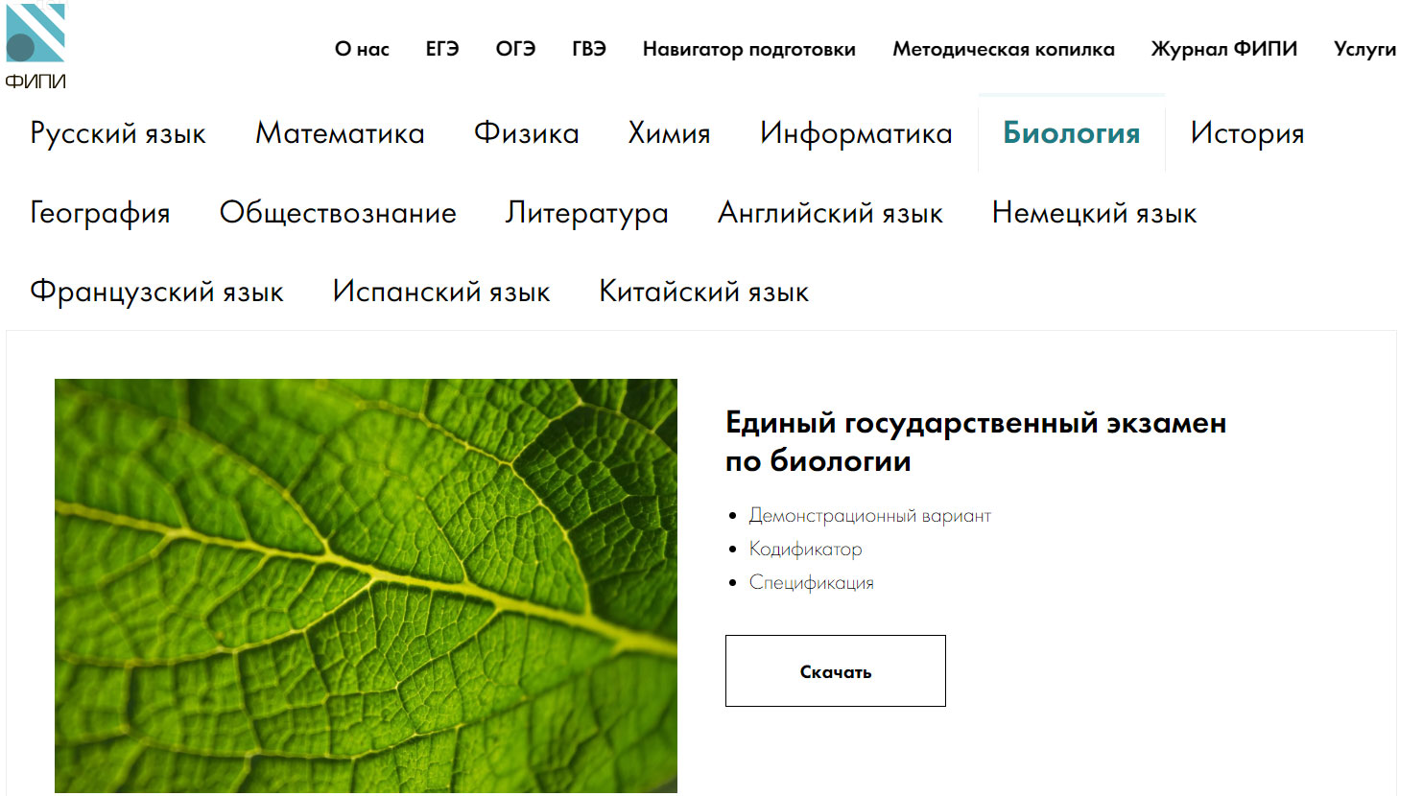1423x796 pixels.
Task: Click the green leaf image
Action: (x=366, y=586)
